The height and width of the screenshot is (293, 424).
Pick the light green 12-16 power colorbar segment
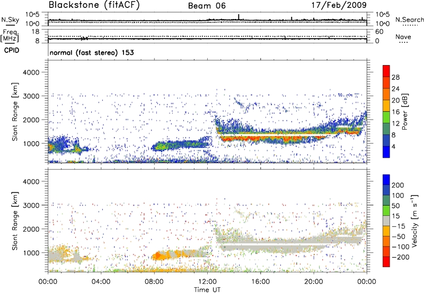tap(386, 117)
